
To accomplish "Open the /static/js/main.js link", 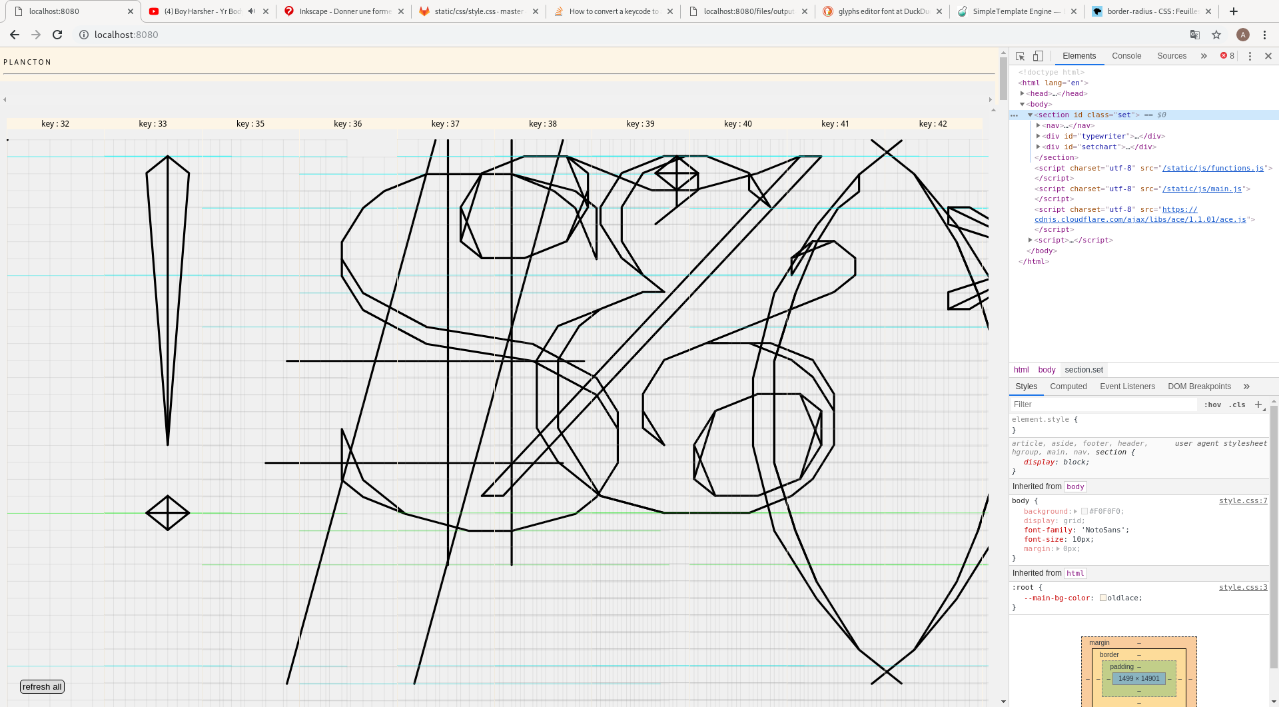I will coord(1202,189).
